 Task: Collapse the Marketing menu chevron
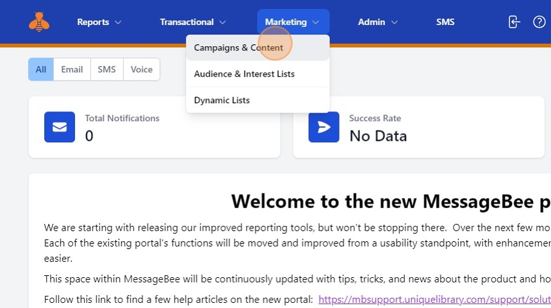[x=316, y=22]
